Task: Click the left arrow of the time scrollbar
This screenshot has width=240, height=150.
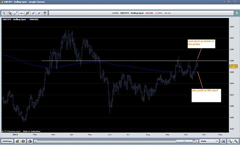Action: tap(35, 141)
